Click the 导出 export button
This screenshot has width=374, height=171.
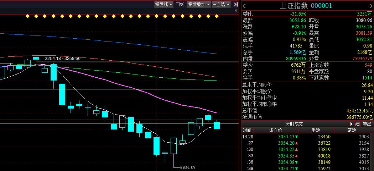pos(367,124)
